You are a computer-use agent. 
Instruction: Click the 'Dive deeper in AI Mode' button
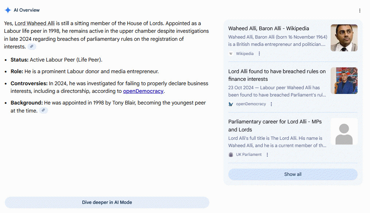pos(107,202)
